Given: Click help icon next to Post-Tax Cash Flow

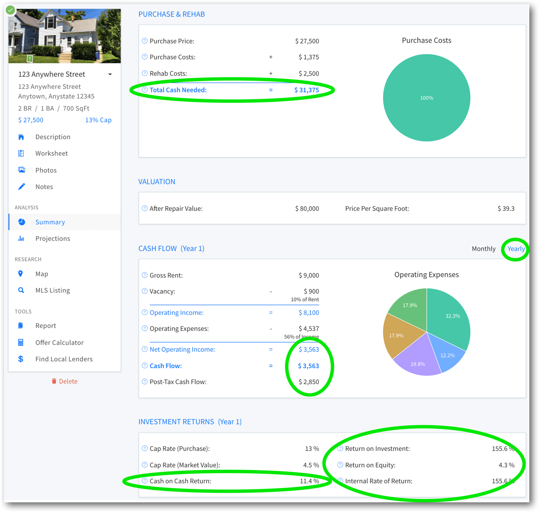Looking at the screenshot, I should [x=144, y=382].
